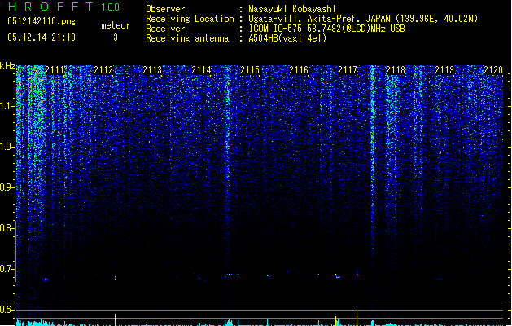Click the meteor count value 3

tap(116, 37)
